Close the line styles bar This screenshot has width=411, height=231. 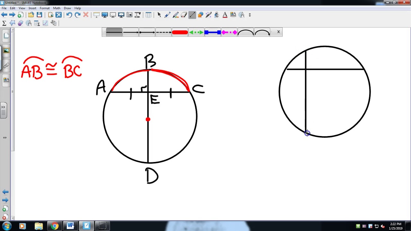[x=278, y=32]
